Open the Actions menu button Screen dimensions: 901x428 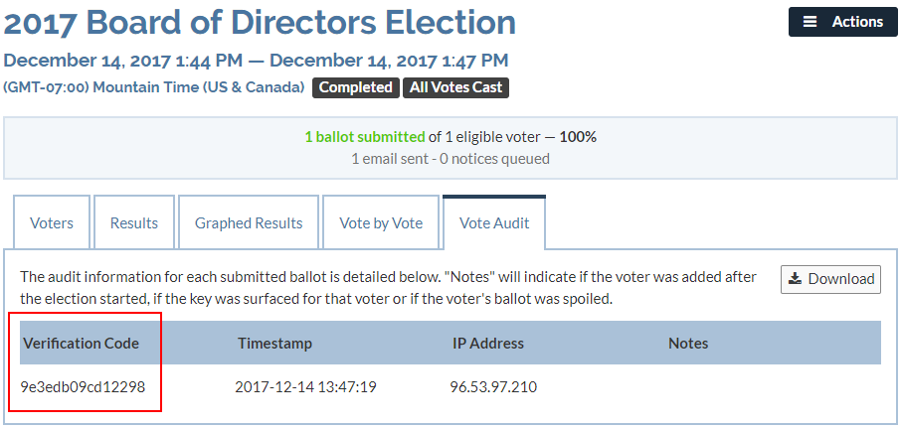843,22
